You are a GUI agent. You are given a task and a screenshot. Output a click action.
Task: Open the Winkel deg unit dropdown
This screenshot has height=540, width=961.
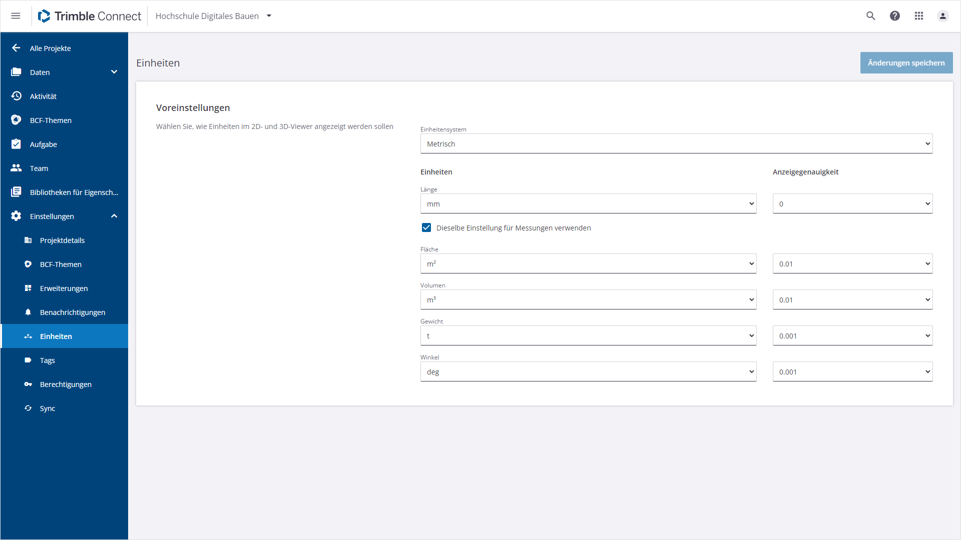coord(588,372)
